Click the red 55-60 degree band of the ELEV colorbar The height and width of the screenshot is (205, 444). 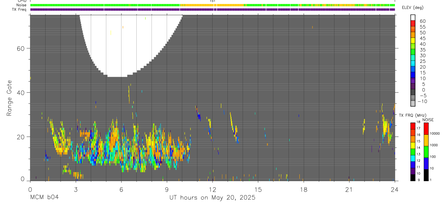pos(413,23)
